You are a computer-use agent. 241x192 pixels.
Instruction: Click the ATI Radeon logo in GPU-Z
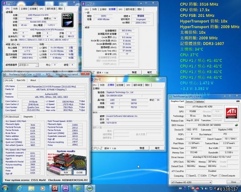pyautogui.click(x=231, y=113)
